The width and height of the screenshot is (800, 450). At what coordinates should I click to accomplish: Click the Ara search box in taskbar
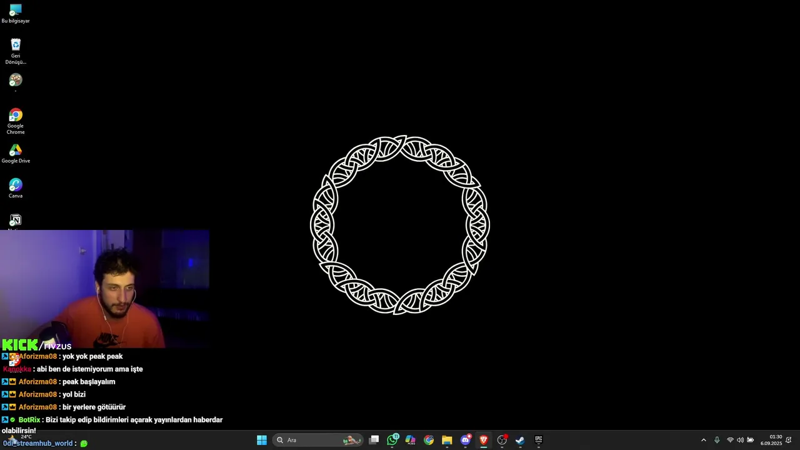pyautogui.click(x=317, y=440)
